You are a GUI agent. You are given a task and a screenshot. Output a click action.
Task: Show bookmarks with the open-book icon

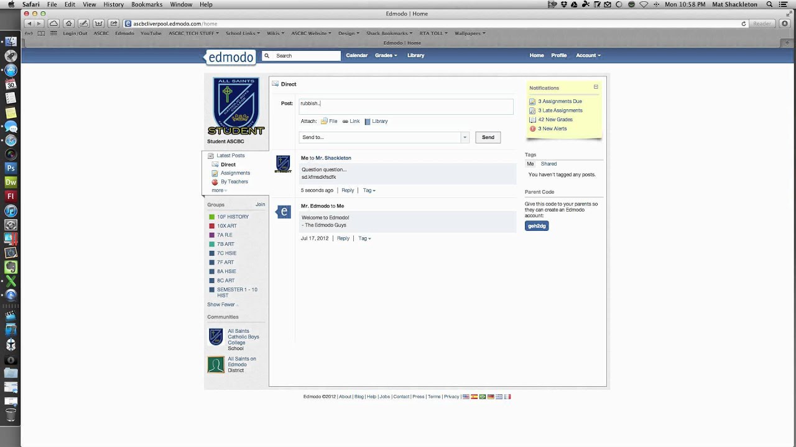click(x=41, y=33)
